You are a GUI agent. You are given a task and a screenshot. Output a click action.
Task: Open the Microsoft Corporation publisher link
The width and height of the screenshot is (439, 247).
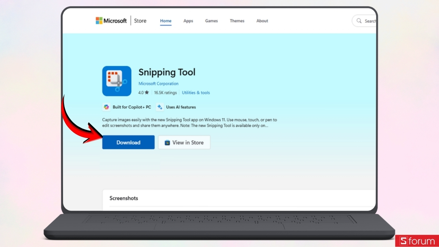(158, 84)
